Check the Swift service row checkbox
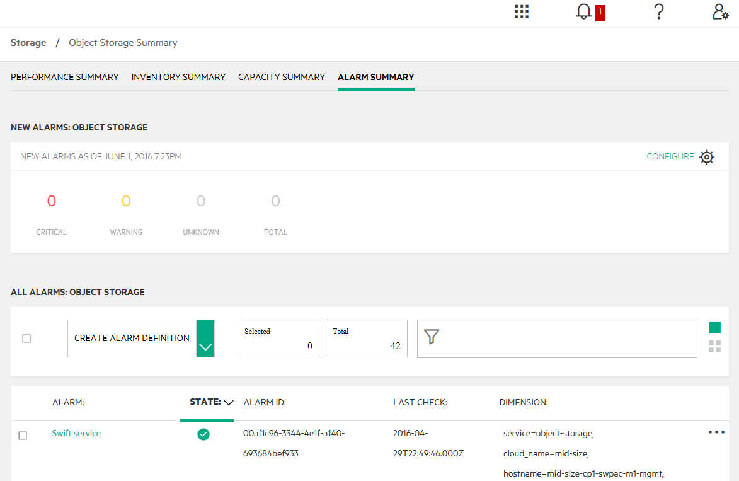 point(23,436)
